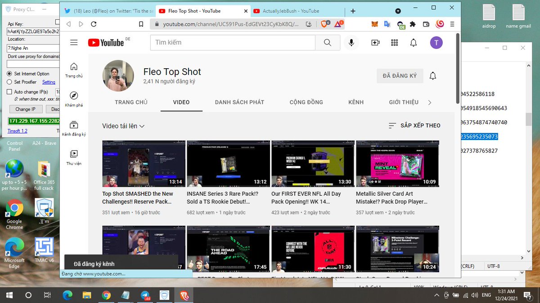Click Location field showing 7:Nghe An

click(x=33, y=48)
